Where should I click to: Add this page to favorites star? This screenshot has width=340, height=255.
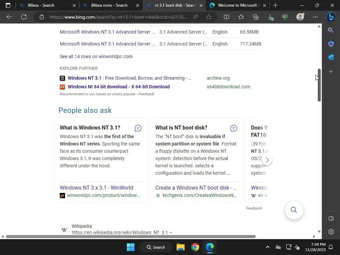pos(209,17)
